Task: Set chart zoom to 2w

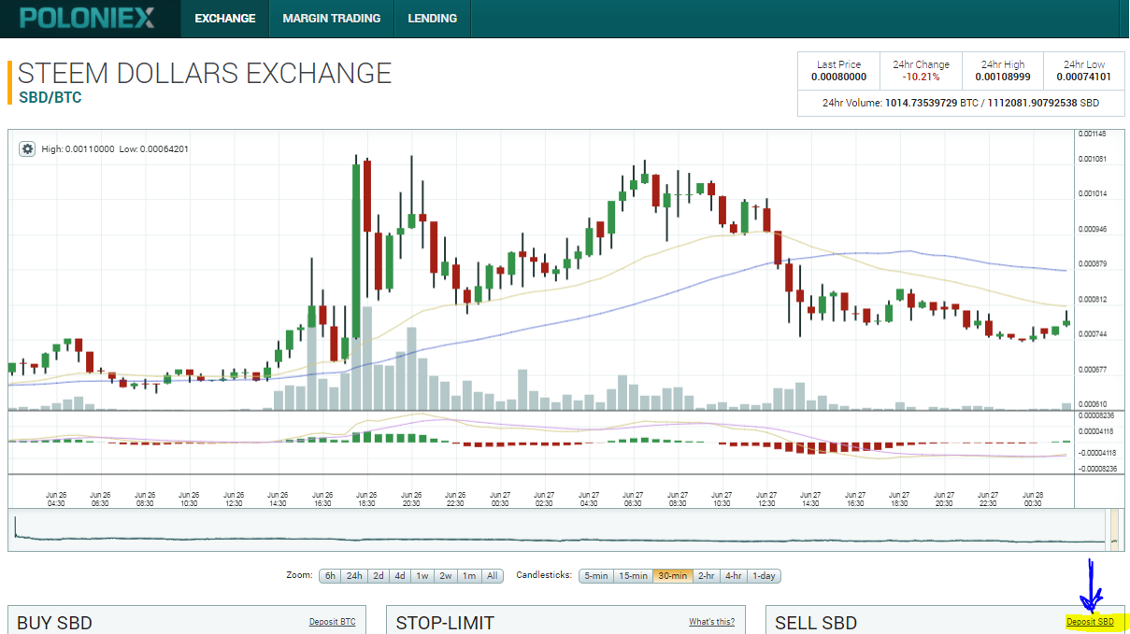Action: [446, 575]
